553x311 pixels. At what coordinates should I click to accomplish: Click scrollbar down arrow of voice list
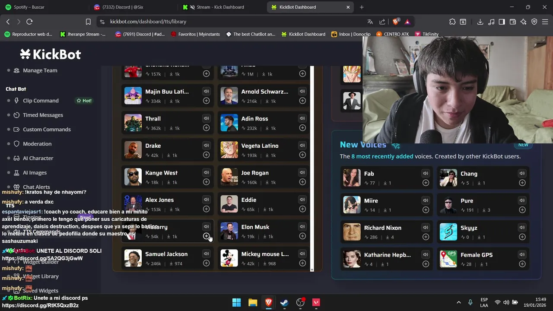[x=312, y=270]
